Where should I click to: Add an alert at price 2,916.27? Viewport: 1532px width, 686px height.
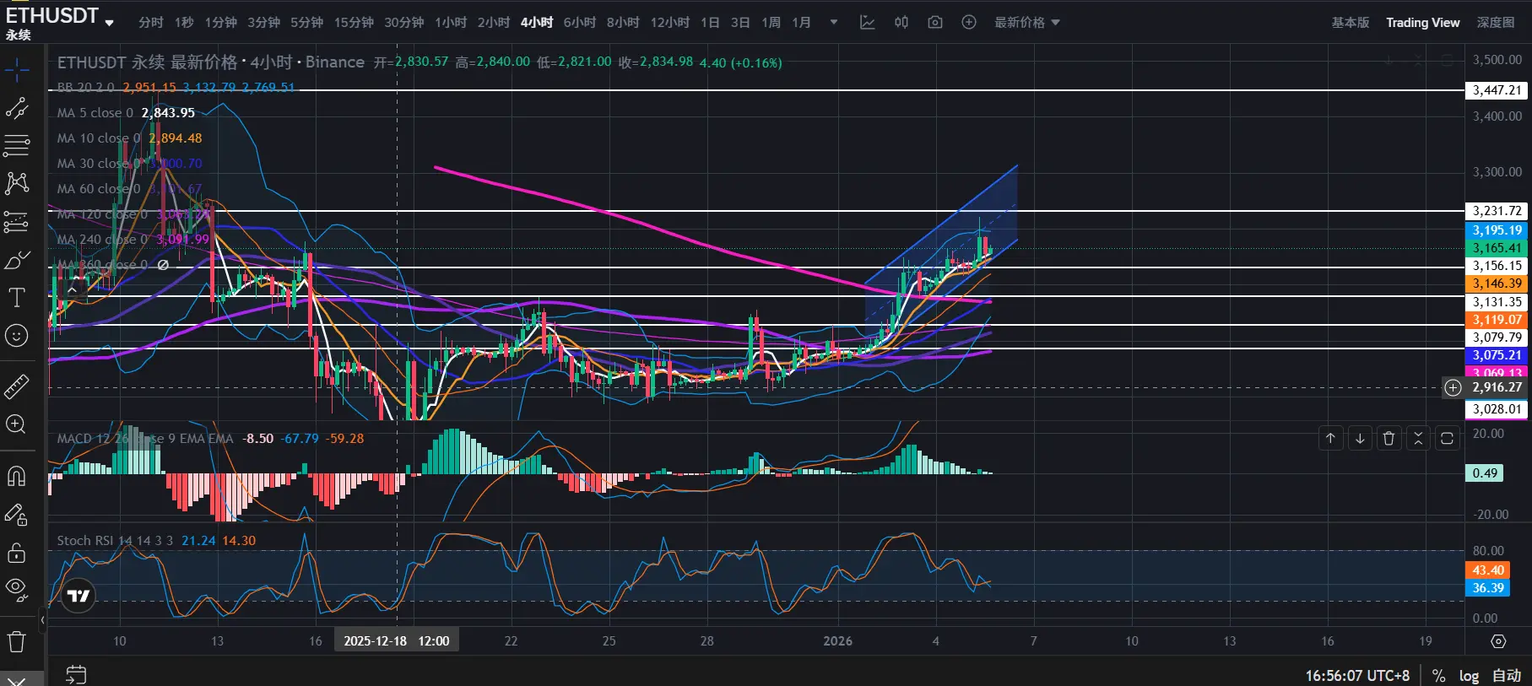[1453, 387]
